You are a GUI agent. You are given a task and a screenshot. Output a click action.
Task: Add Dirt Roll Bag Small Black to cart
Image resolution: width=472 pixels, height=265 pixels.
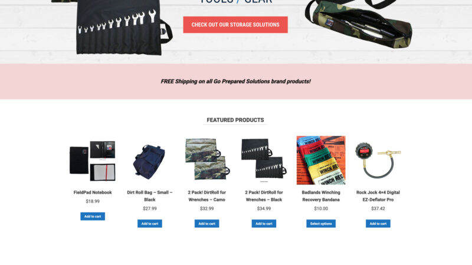click(x=150, y=224)
